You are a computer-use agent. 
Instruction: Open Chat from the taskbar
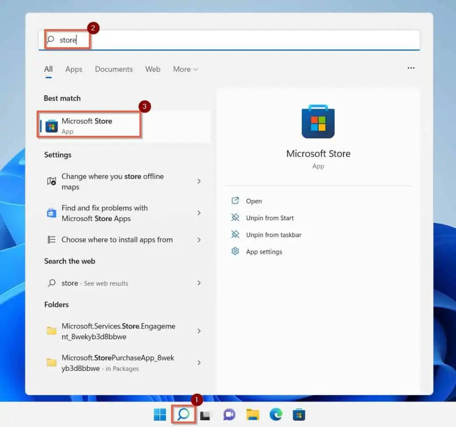(x=228, y=415)
